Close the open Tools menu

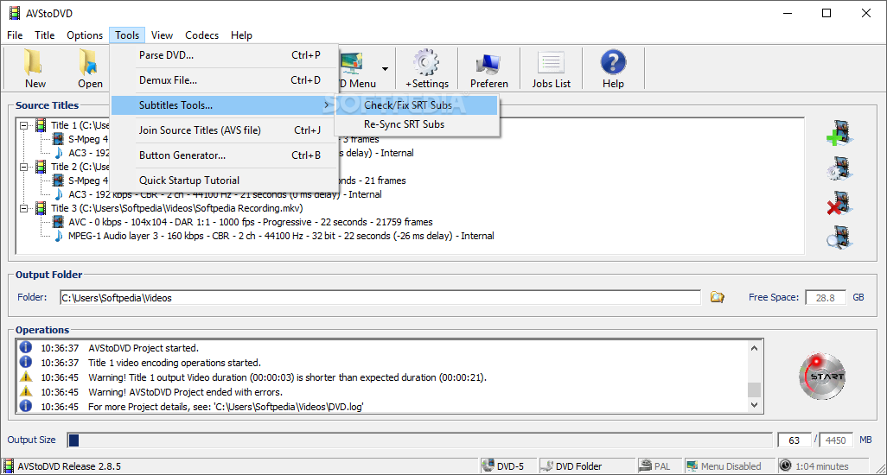point(127,35)
